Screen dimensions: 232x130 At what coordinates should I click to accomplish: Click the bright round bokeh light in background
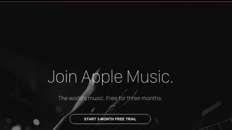36,122
